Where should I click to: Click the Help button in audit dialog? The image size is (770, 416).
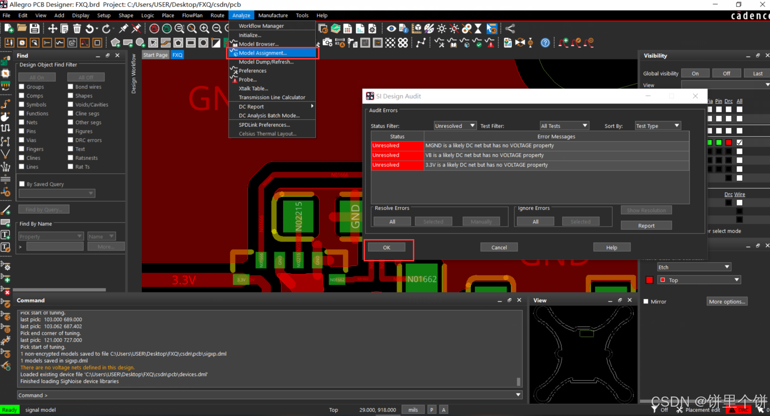612,247
